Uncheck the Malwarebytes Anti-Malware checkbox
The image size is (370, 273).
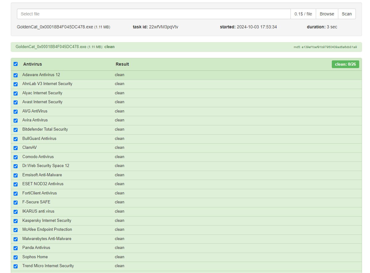point(16,239)
